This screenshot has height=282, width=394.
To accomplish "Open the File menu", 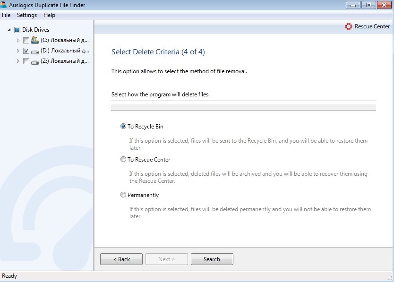I will 6,15.
